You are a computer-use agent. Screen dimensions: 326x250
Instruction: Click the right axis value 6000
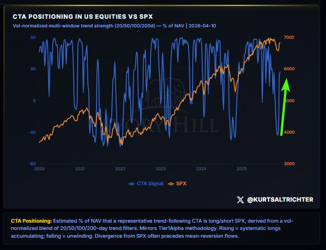(289, 69)
